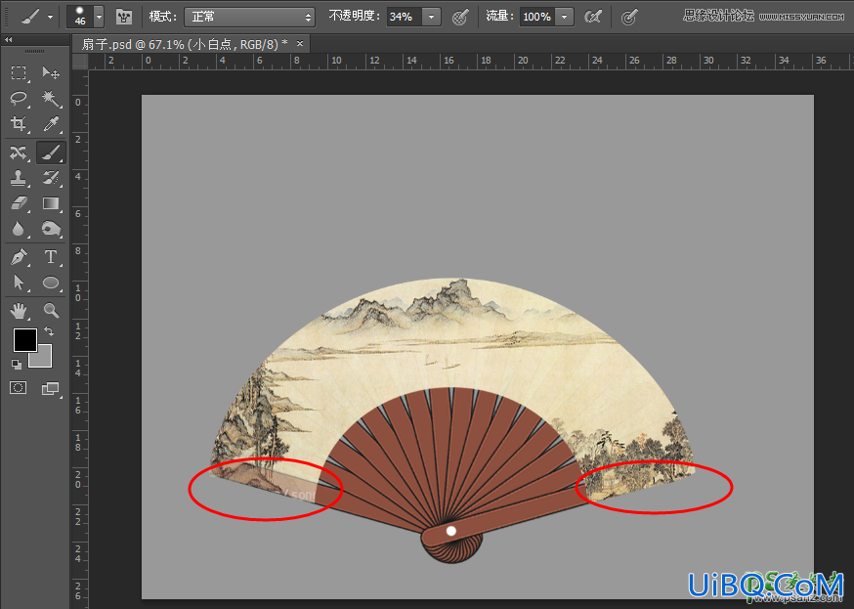This screenshot has height=609, width=854.
Task: Swap foreground and background colors
Action: pyautogui.click(x=49, y=331)
